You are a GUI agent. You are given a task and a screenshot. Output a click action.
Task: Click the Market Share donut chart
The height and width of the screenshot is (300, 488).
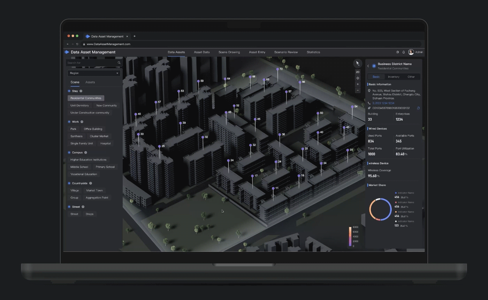point(380,209)
